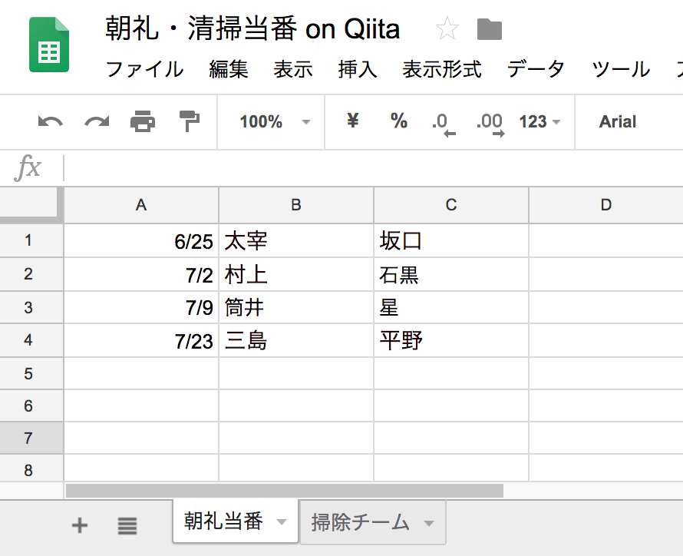Click inside the fx formula bar

point(307,168)
